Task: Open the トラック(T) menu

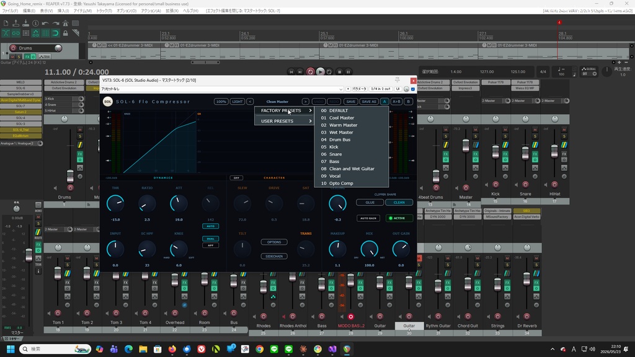Action: point(104,11)
